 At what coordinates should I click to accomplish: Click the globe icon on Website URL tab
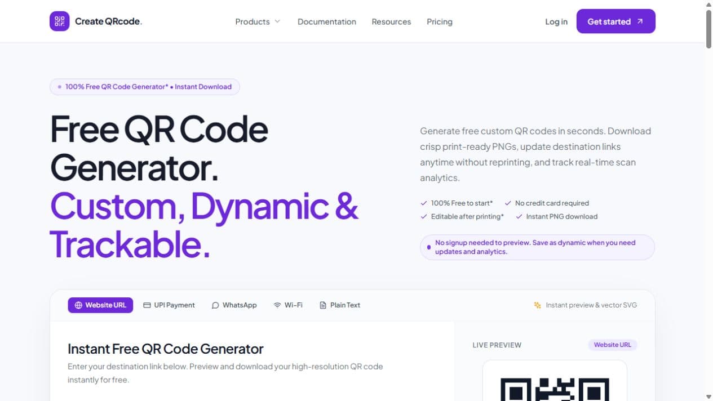78,305
